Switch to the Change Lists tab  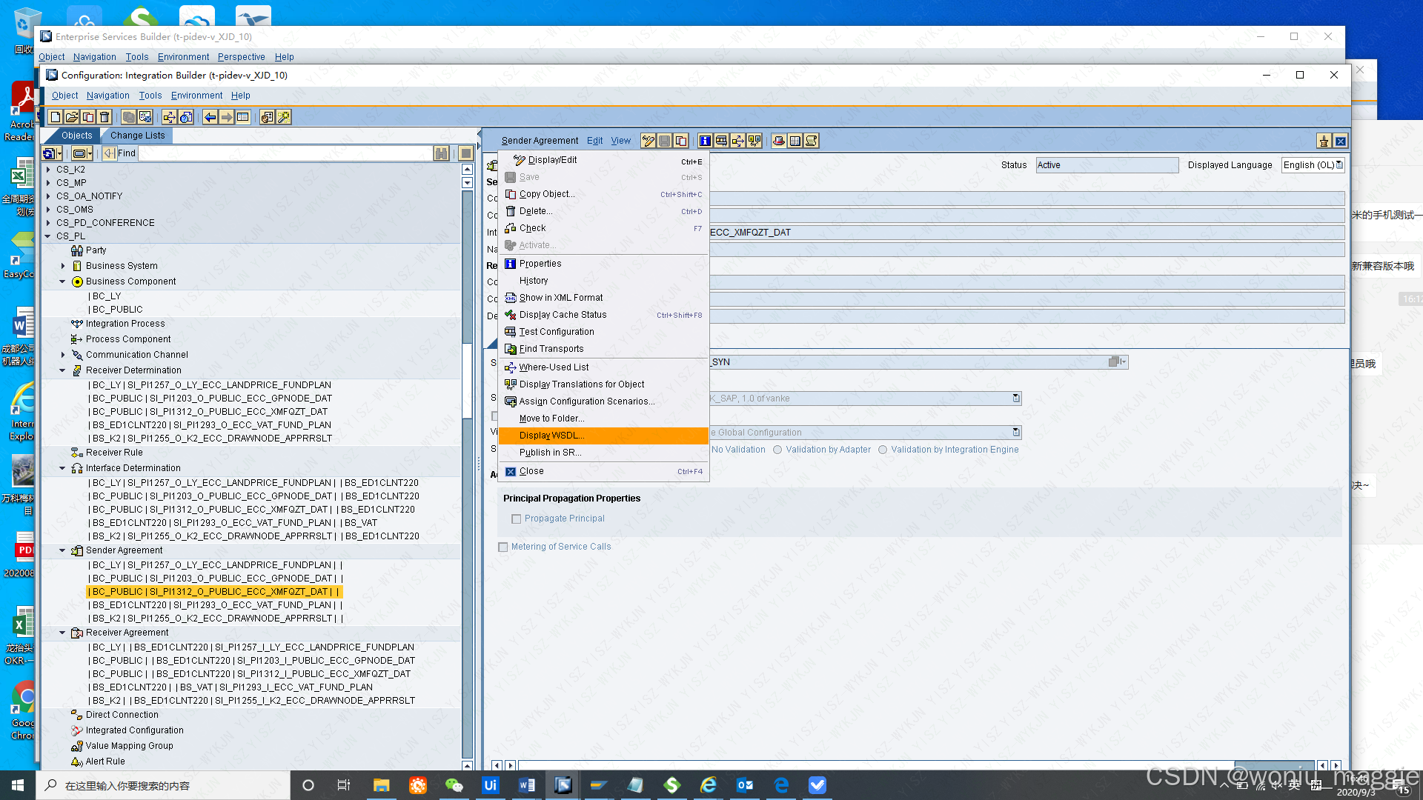click(x=137, y=136)
